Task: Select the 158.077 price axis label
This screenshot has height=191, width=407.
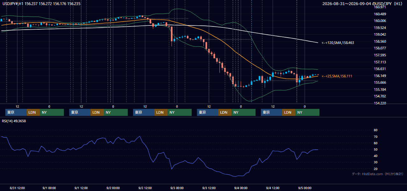Action: coord(380,48)
